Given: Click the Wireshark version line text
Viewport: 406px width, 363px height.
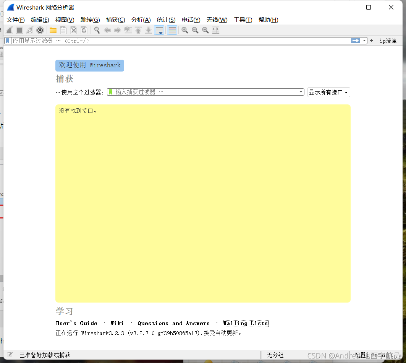Looking at the screenshot, I should 149,333.
